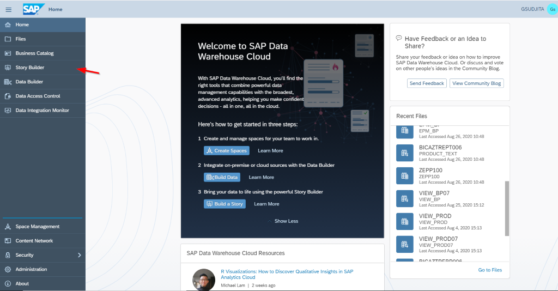558x291 pixels.
Task: Click the Create Spaces button
Action: click(227, 151)
